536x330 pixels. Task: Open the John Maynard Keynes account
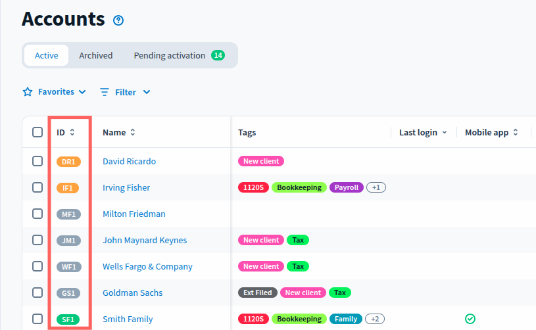(x=145, y=241)
